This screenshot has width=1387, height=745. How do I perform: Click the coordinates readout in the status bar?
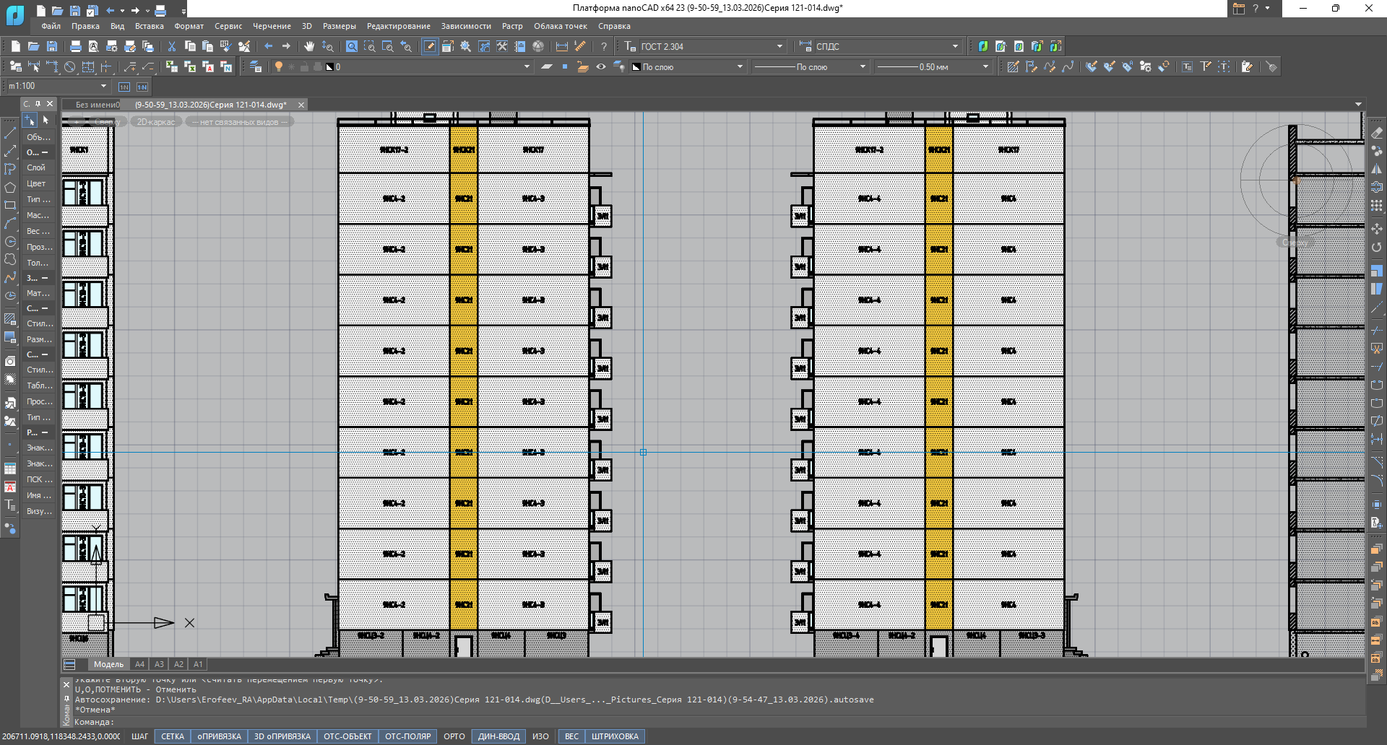pyautogui.click(x=61, y=736)
